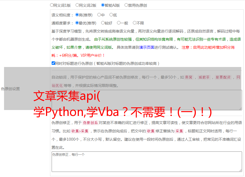The width and height of the screenshot is (245, 177).
Task: Set 通顺度要求 to 较好
Action: coord(103,23)
